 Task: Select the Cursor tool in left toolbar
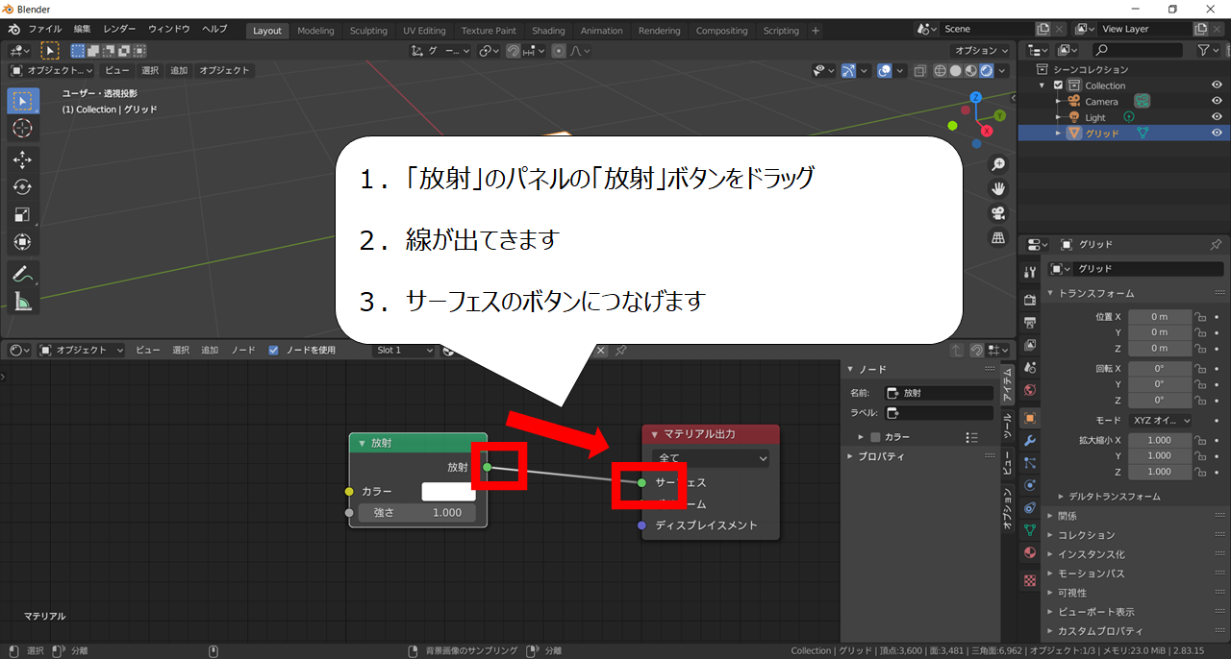coord(23,129)
